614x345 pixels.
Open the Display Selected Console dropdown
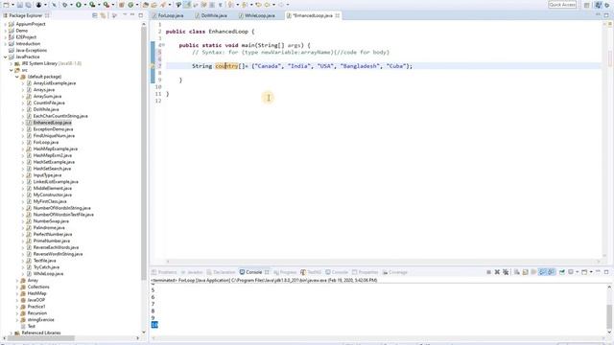[x=577, y=272]
